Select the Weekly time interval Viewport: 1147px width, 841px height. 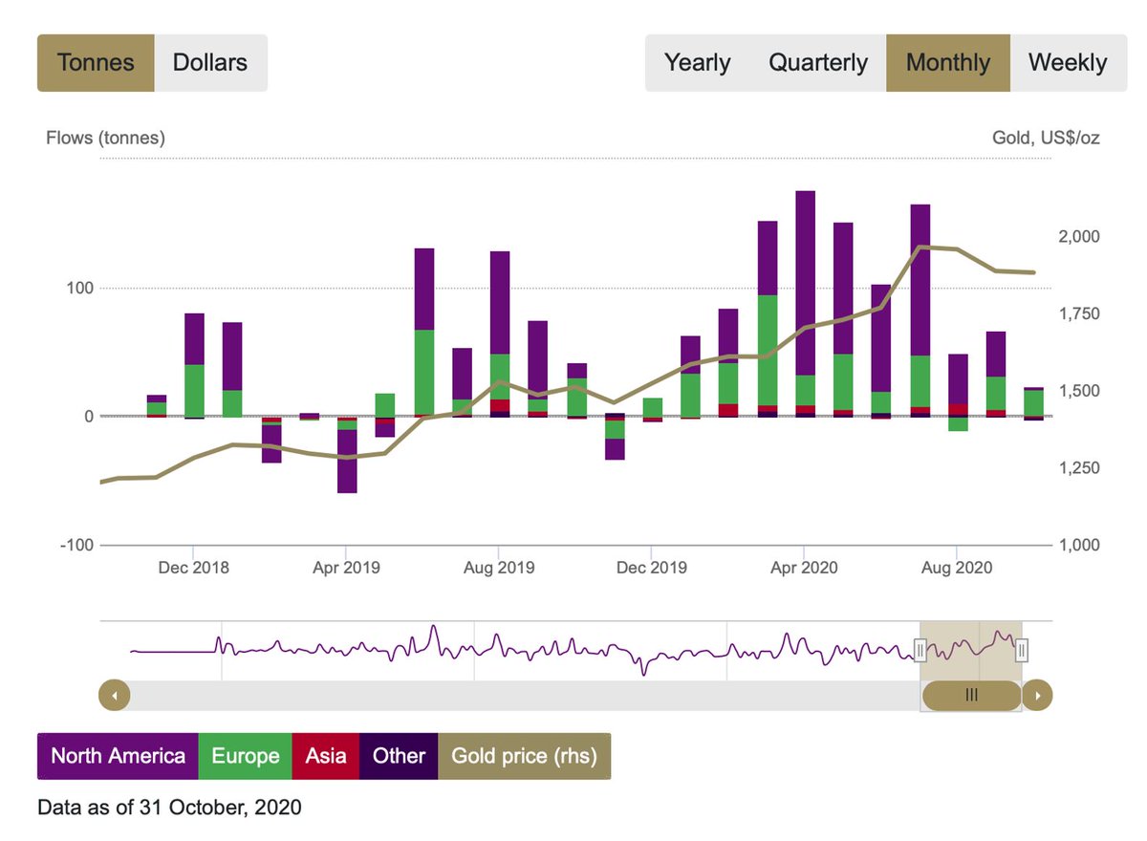pos(1068,63)
